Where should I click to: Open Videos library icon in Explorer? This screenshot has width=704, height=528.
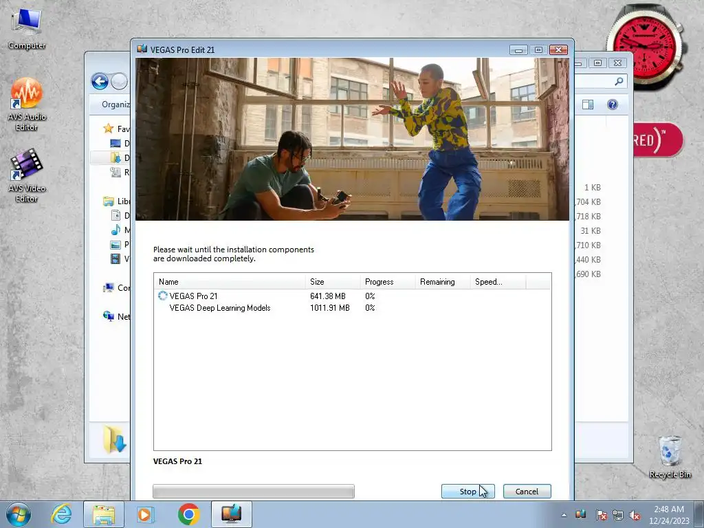pos(115,258)
